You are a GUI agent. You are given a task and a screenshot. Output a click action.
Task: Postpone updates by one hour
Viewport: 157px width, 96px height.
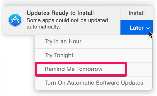coord(94,41)
